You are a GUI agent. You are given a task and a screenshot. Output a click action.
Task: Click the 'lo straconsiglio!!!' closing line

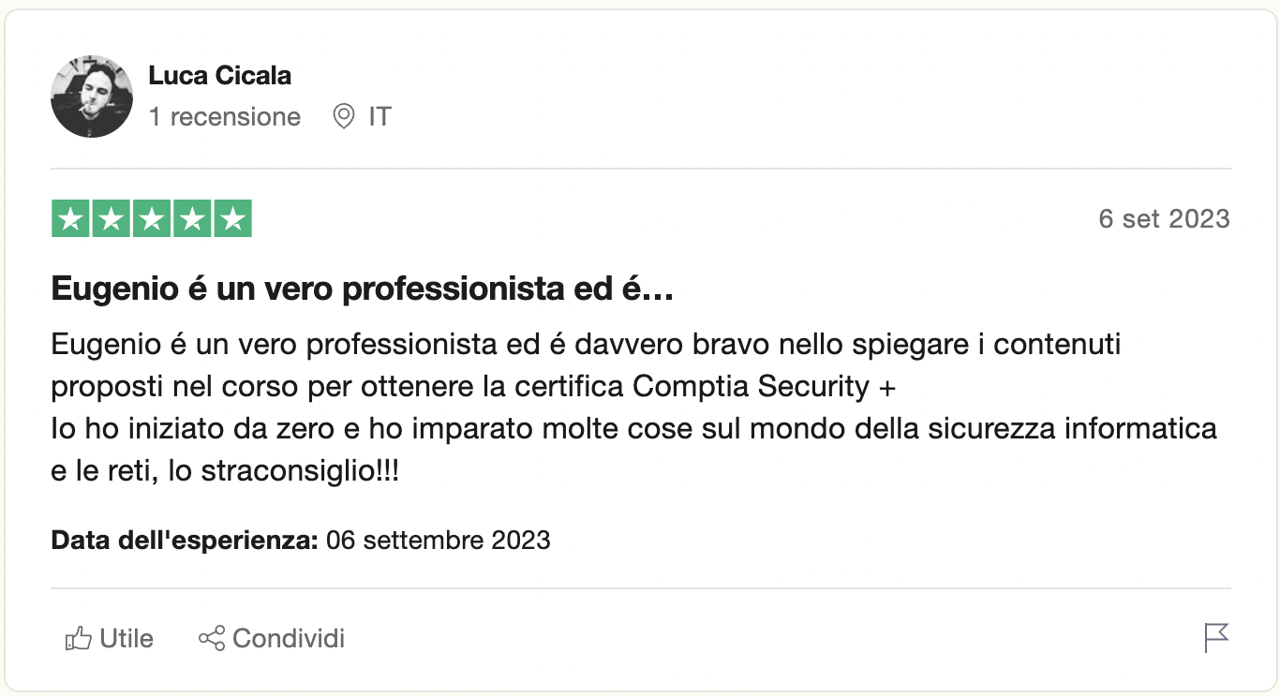click(284, 471)
